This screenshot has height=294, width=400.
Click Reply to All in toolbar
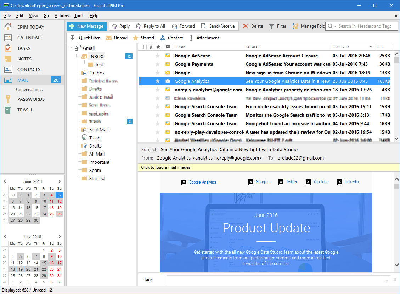[151, 26]
